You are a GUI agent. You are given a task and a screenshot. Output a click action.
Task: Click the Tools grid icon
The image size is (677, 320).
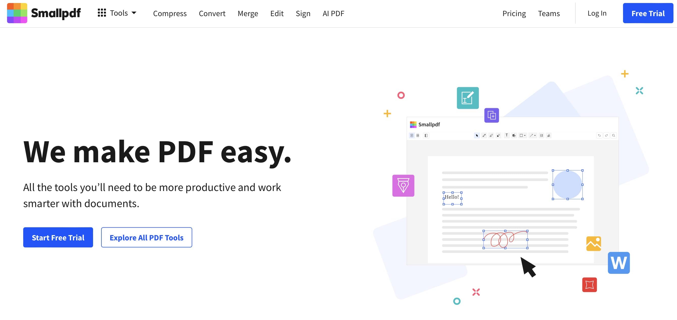tap(102, 13)
